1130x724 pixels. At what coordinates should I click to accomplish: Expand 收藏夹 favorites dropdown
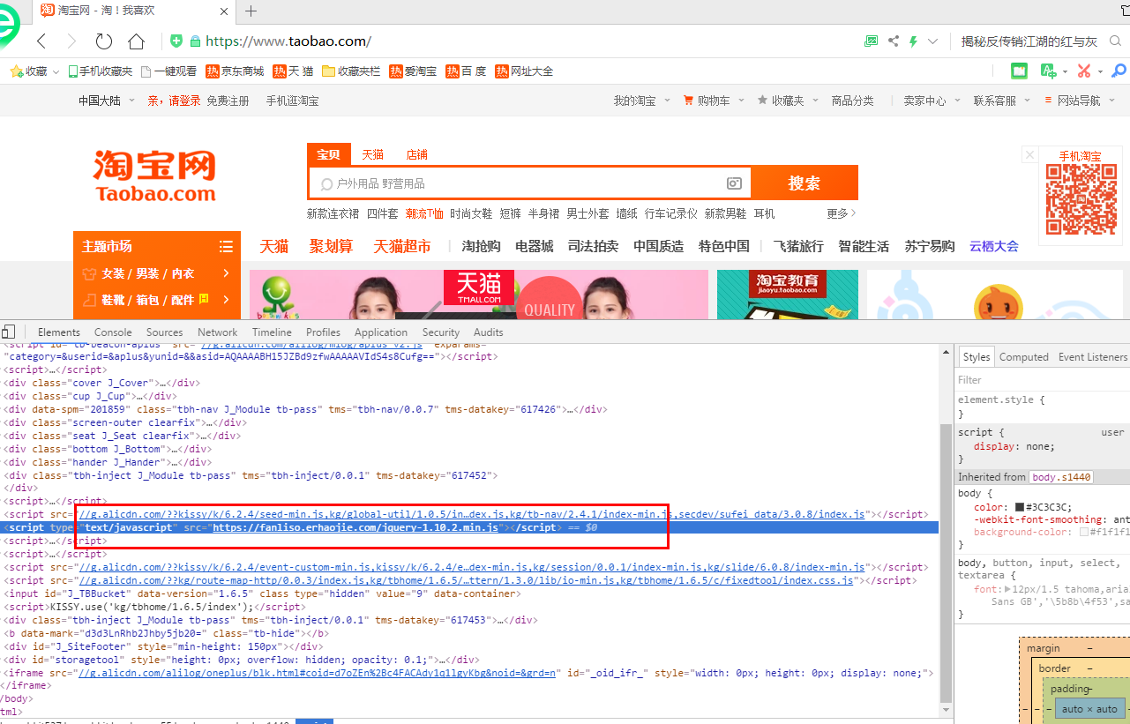pyautogui.click(x=815, y=101)
